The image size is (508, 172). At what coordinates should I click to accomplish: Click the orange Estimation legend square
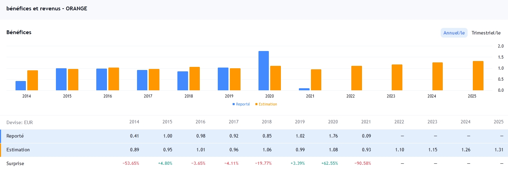(256, 104)
